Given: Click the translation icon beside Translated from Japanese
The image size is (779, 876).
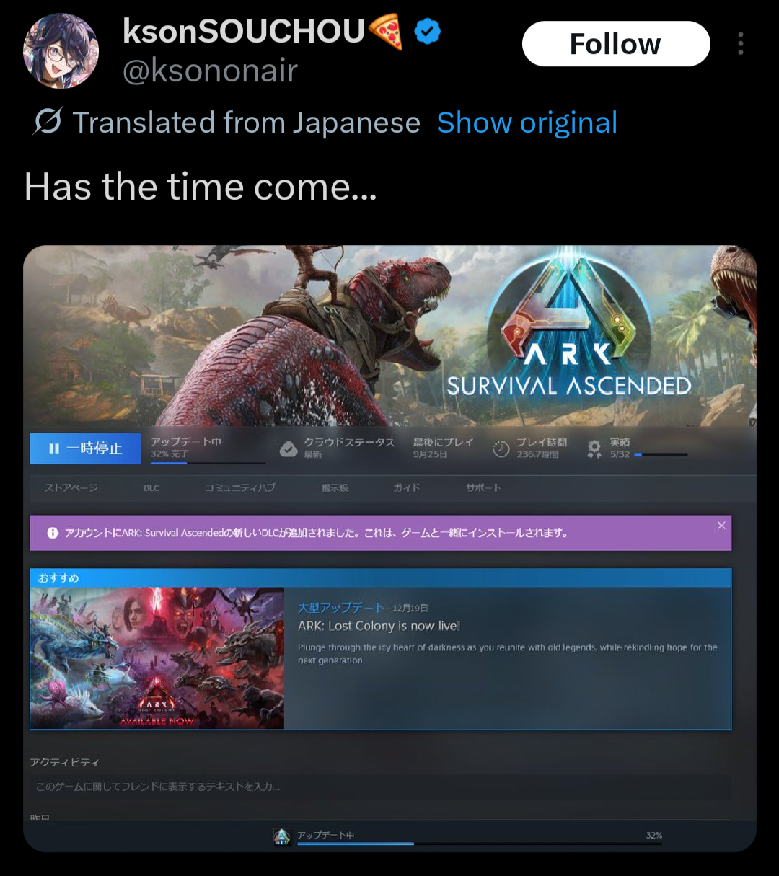Looking at the screenshot, I should (48, 122).
